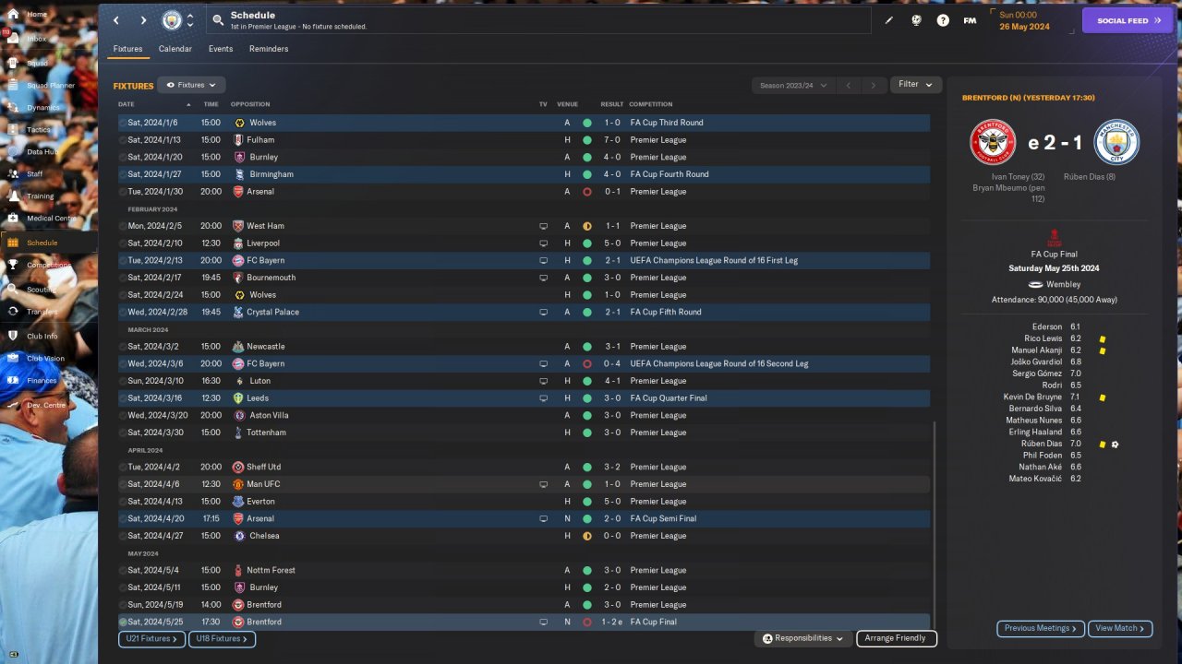Click the Arrange Friendly button

[896, 638]
